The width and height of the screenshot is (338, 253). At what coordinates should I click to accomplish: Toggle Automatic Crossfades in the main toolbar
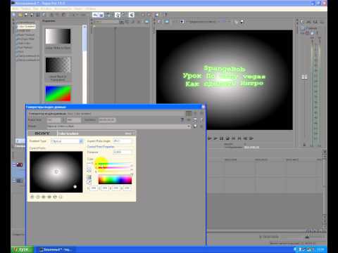tap(101, 15)
